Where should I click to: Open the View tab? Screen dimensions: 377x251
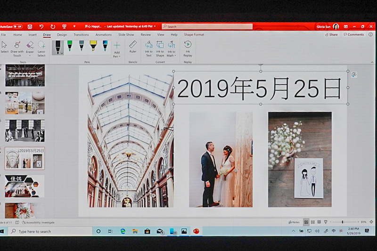[x=161, y=35]
